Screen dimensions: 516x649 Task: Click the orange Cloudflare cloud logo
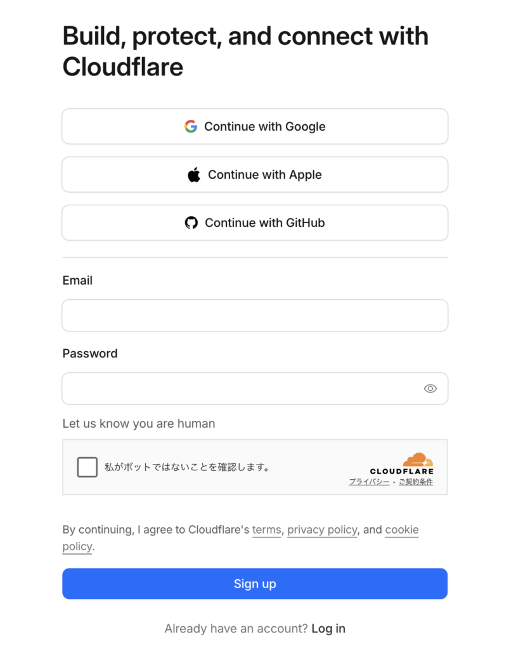(x=418, y=459)
